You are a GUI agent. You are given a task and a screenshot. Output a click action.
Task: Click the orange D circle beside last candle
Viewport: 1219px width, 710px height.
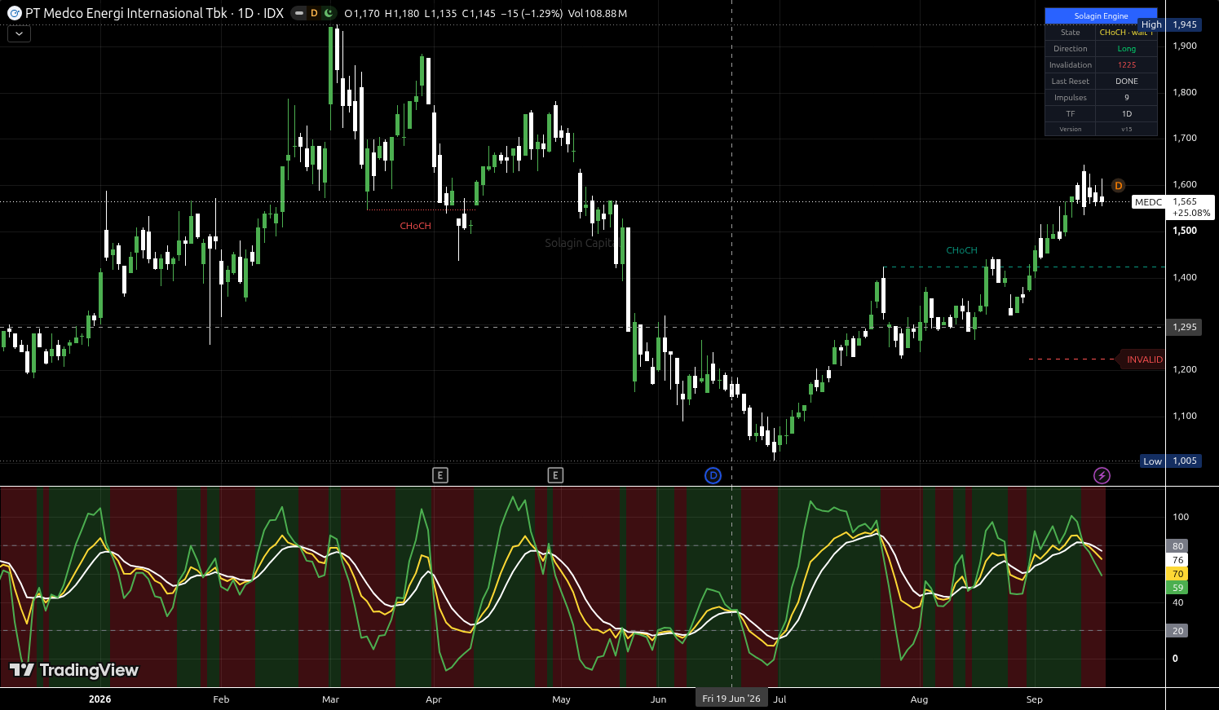[1118, 186]
